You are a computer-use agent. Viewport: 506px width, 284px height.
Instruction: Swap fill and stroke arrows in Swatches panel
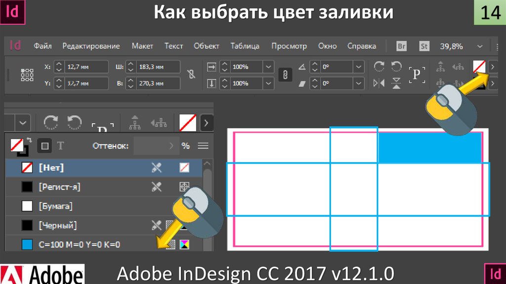tap(29, 140)
